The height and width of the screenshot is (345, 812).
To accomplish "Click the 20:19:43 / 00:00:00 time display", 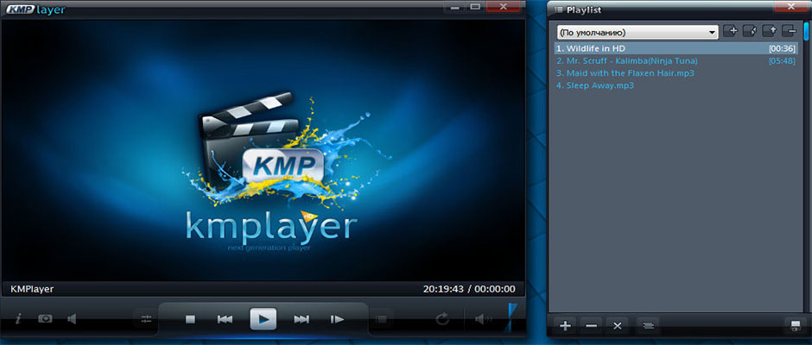I will pyautogui.click(x=469, y=289).
